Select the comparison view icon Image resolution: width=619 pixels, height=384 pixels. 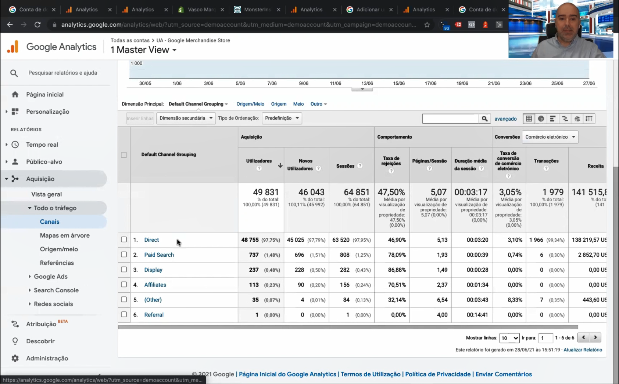click(565, 118)
